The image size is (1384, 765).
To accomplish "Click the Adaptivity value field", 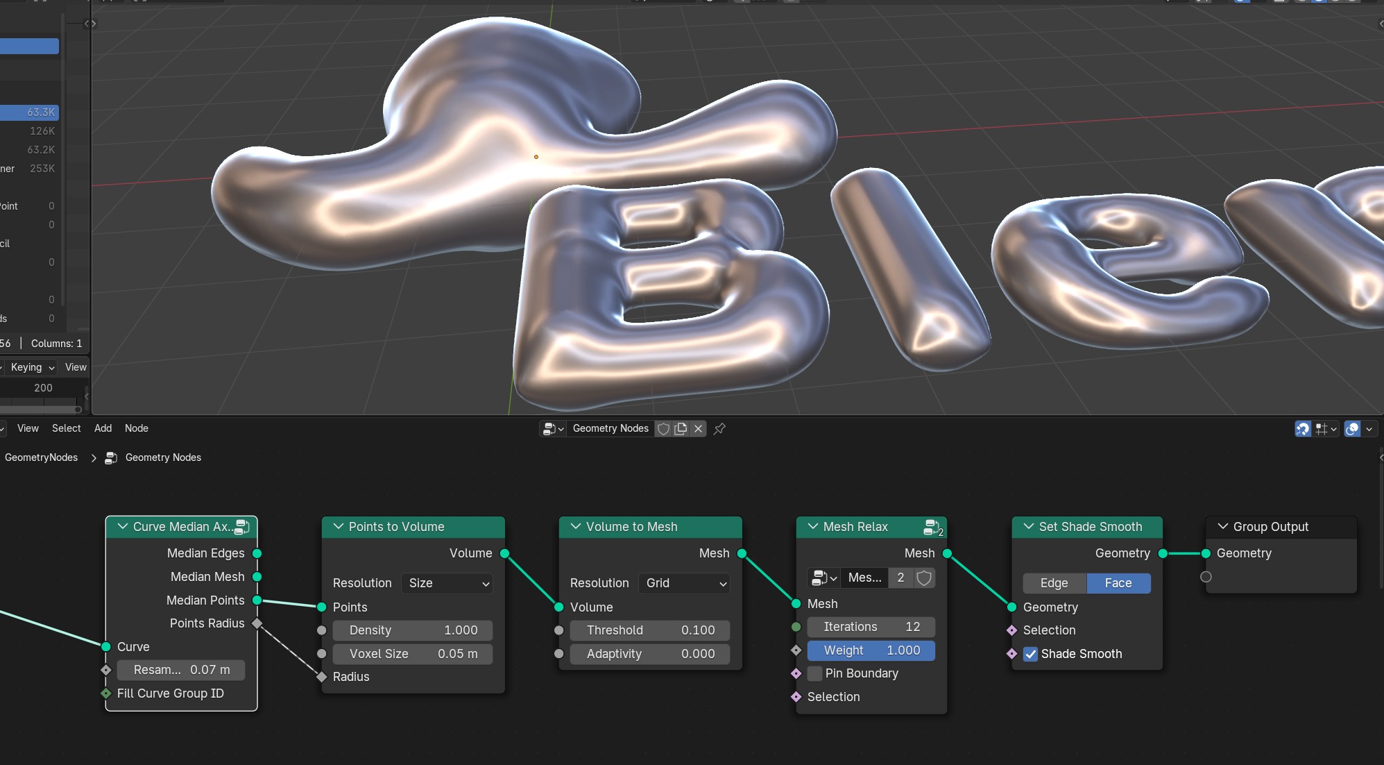I will pyautogui.click(x=650, y=654).
